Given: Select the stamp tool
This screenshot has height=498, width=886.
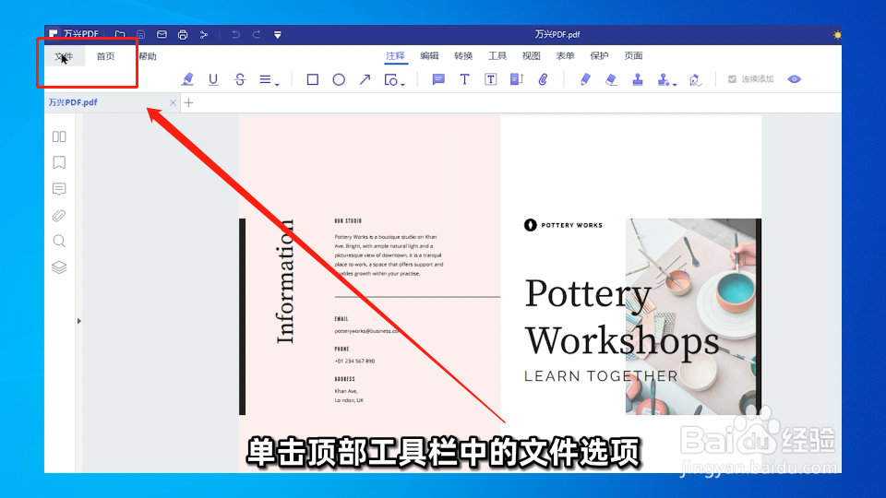Looking at the screenshot, I should (x=638, y=79).
